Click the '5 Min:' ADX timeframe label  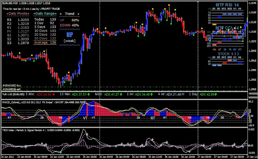click(30, 94)
